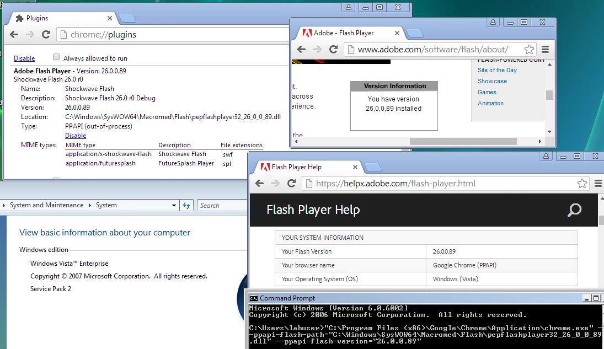Click the top Disable link in Plugins
Screen dimensions: 604x349
pyautogui.click(x=24, y=58)
